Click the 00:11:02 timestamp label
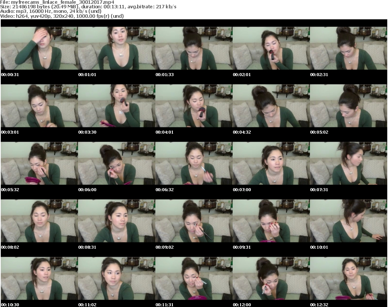The image size is (388, 307). [x=88, y=305]
